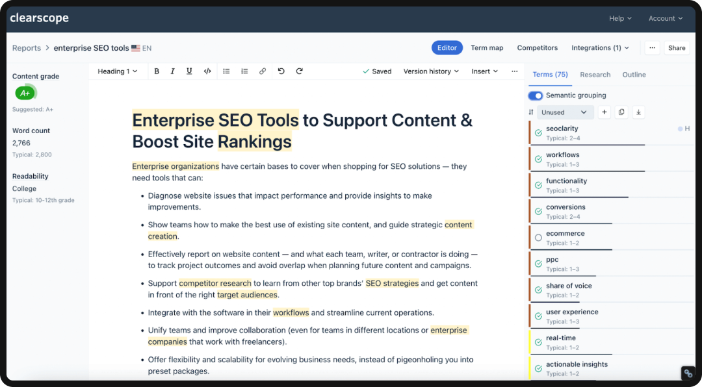702x387 pixels.
Task: Undo the last edit
Action: 281,71
